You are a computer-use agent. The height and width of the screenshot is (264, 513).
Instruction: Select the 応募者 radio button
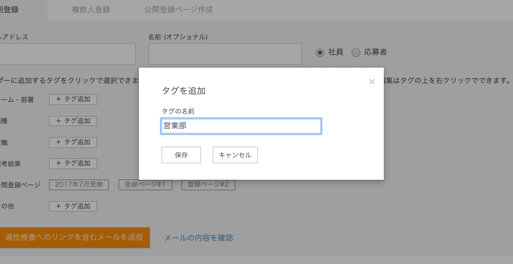pos(356,52)
